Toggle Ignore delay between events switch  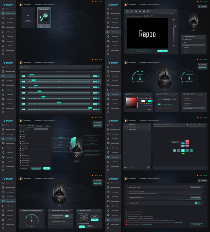[x=154, y=124]
